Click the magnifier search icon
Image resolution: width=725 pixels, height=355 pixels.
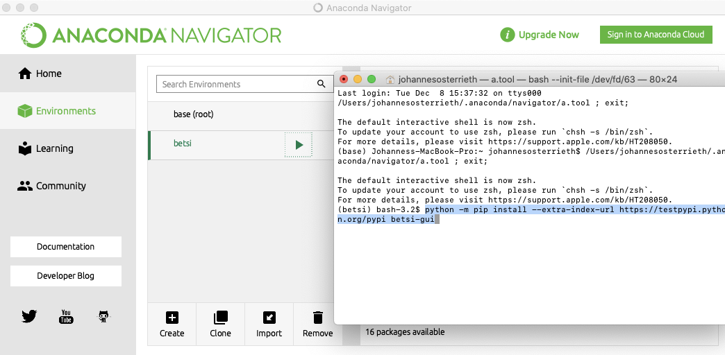coord(321,84)
